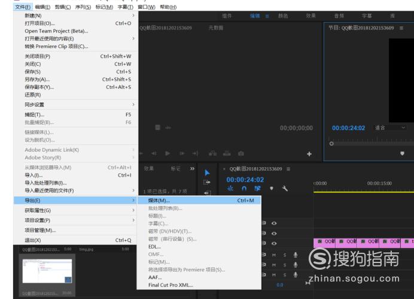Solo the first audio track

click(285, 255)
